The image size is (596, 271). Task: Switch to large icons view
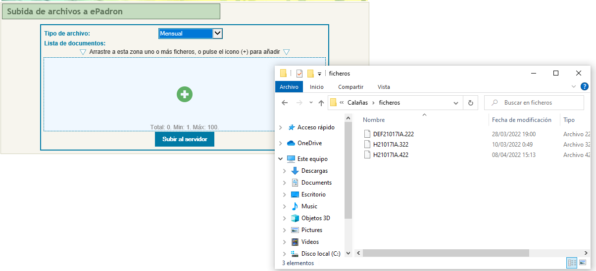tap(583, 263)
